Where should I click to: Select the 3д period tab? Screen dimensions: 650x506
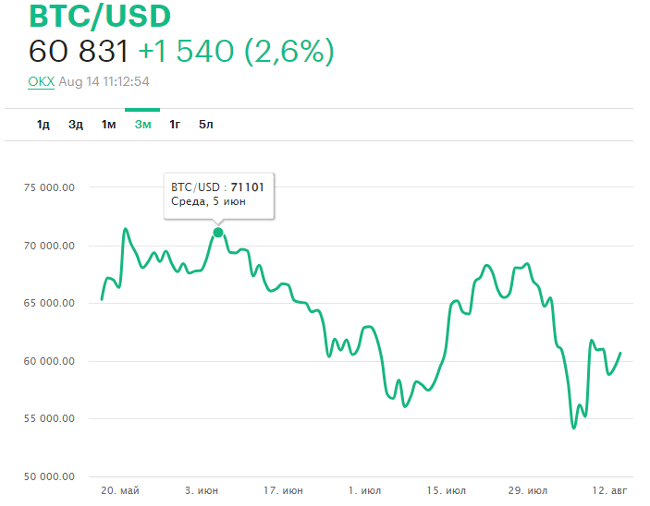pyautogui.click(x=76, y=125)
